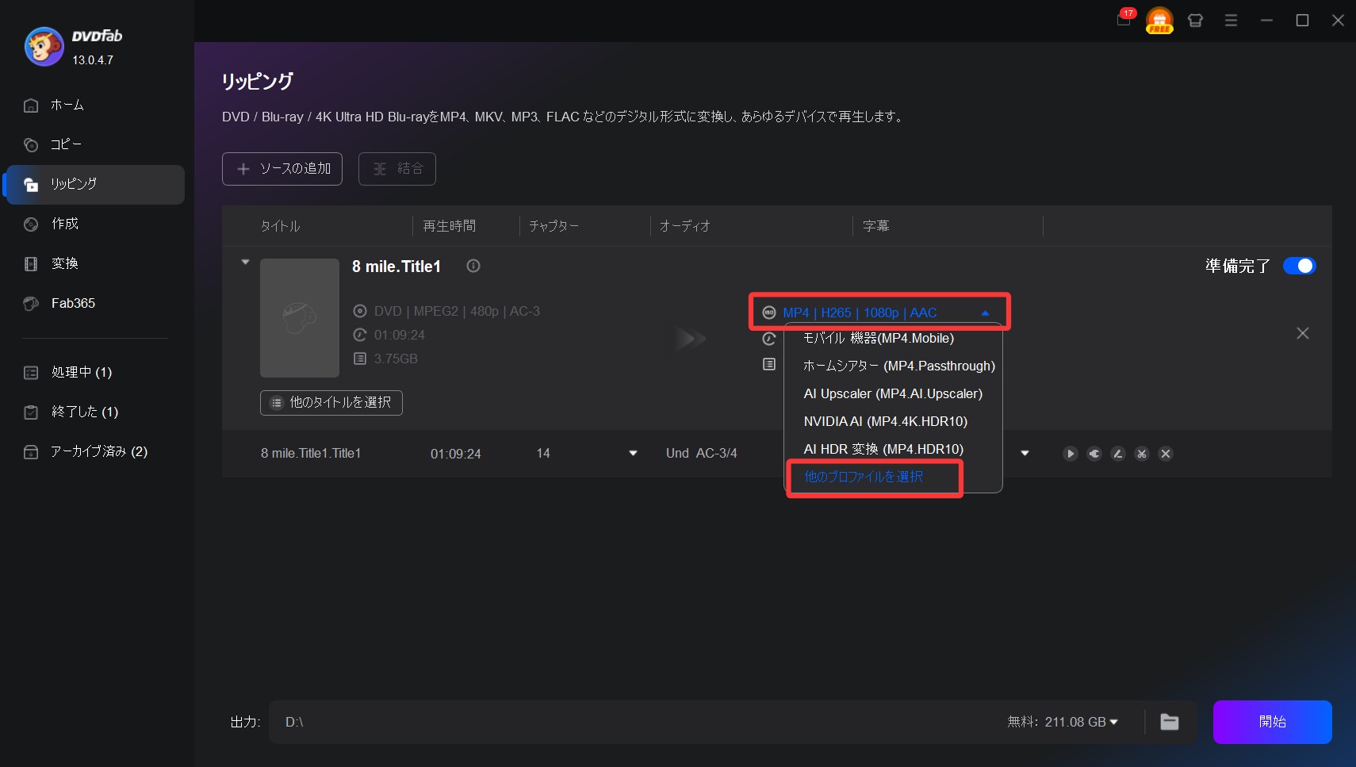This screenshot has height=767, width=1356.
Task: Click the Und AC-3/4 audio entry
Action: pos(702,454)
